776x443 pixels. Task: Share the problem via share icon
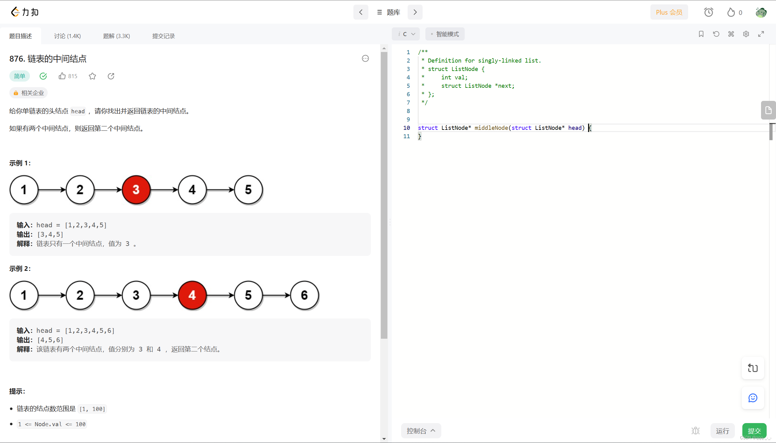(111, 76)
